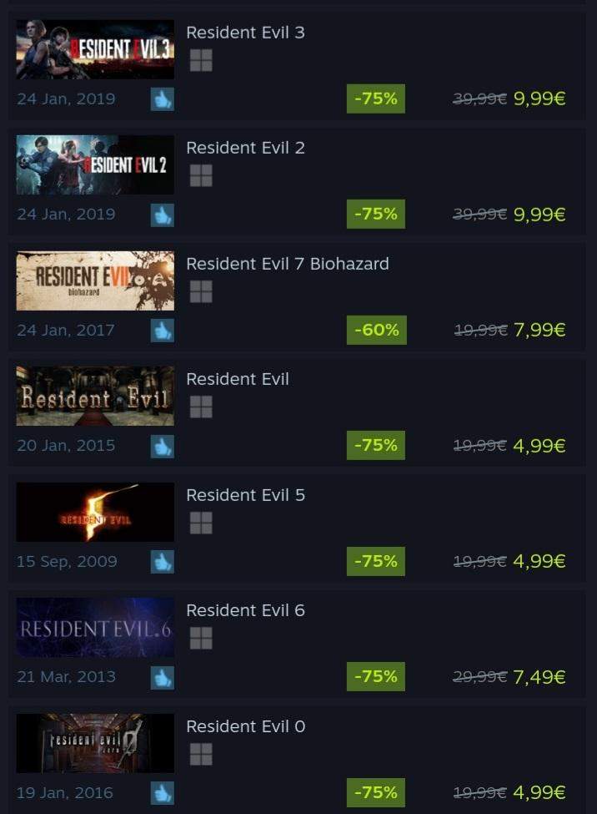The height and width of the screenshot is (814, 597).
Task: Open the Resident Evil 7 Biohazard title link
Action: (288, 264)
